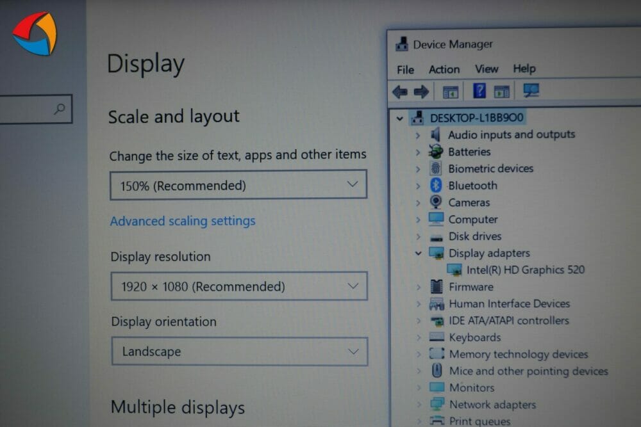The height and width of the screenshot is (427, 641).
Task: Select Mice and other pointing devices label
Action: pyautogui.click(x=529, y=371)
